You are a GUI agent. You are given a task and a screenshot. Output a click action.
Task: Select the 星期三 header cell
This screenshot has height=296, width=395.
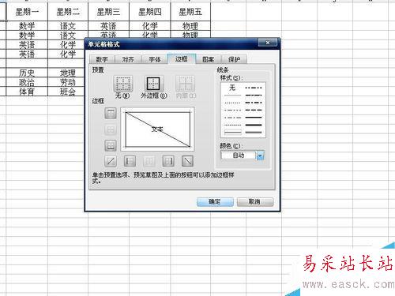tap(108, 12)
